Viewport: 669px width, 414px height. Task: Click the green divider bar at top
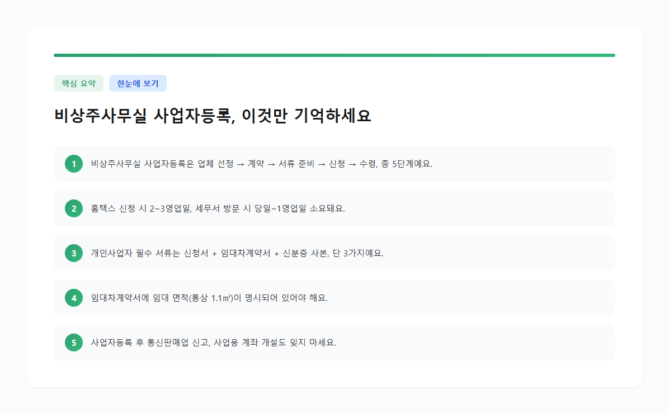[x=334, y=55]
